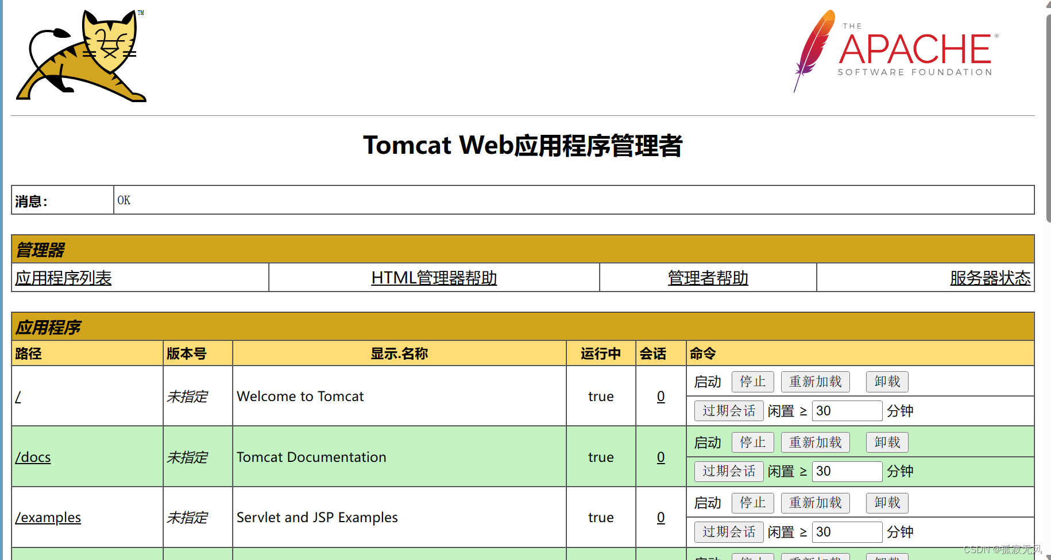This screenshot has width=1051, height=560.
Task: Click the Tomcat Web应用程序管理者 heading
Action: coord(523,145)
